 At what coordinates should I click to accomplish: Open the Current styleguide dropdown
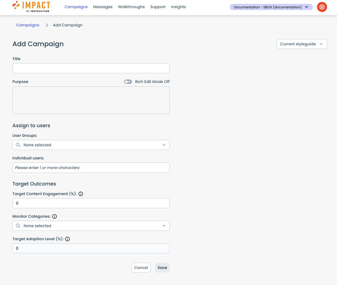[302, 44]
